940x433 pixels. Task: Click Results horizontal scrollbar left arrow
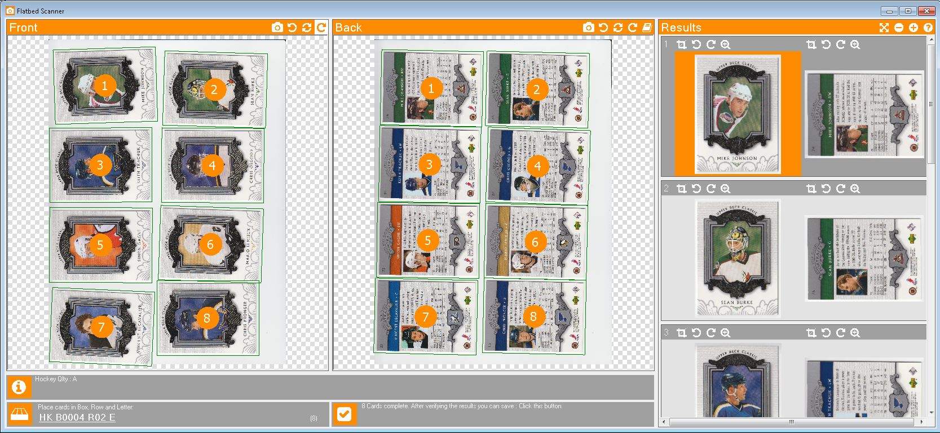click(x=665, y=421)
